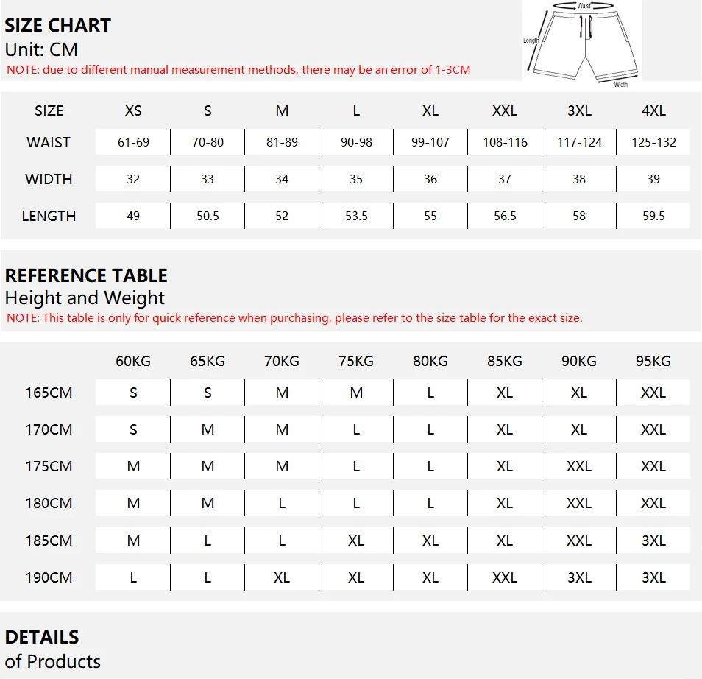Click the Unit: CM text
This screenshot has height=679, width=702.
click(41, 50)
